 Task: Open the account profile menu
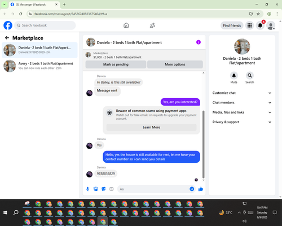point(271,25)
